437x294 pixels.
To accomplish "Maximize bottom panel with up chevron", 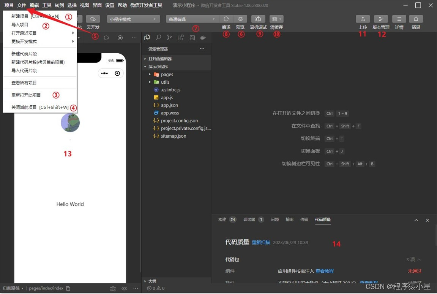I will [416, 220].
